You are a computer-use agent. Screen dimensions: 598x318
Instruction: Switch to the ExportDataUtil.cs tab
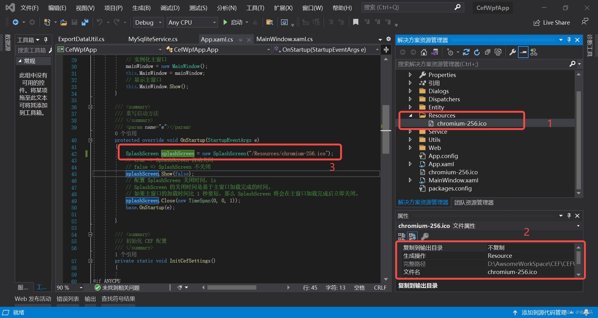[81, 39]
